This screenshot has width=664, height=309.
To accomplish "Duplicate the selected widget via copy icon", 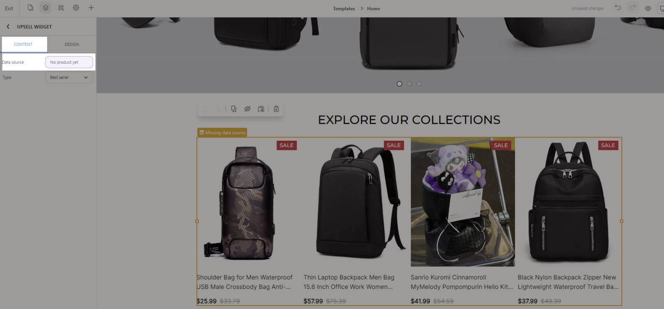I will coord(234,109).
